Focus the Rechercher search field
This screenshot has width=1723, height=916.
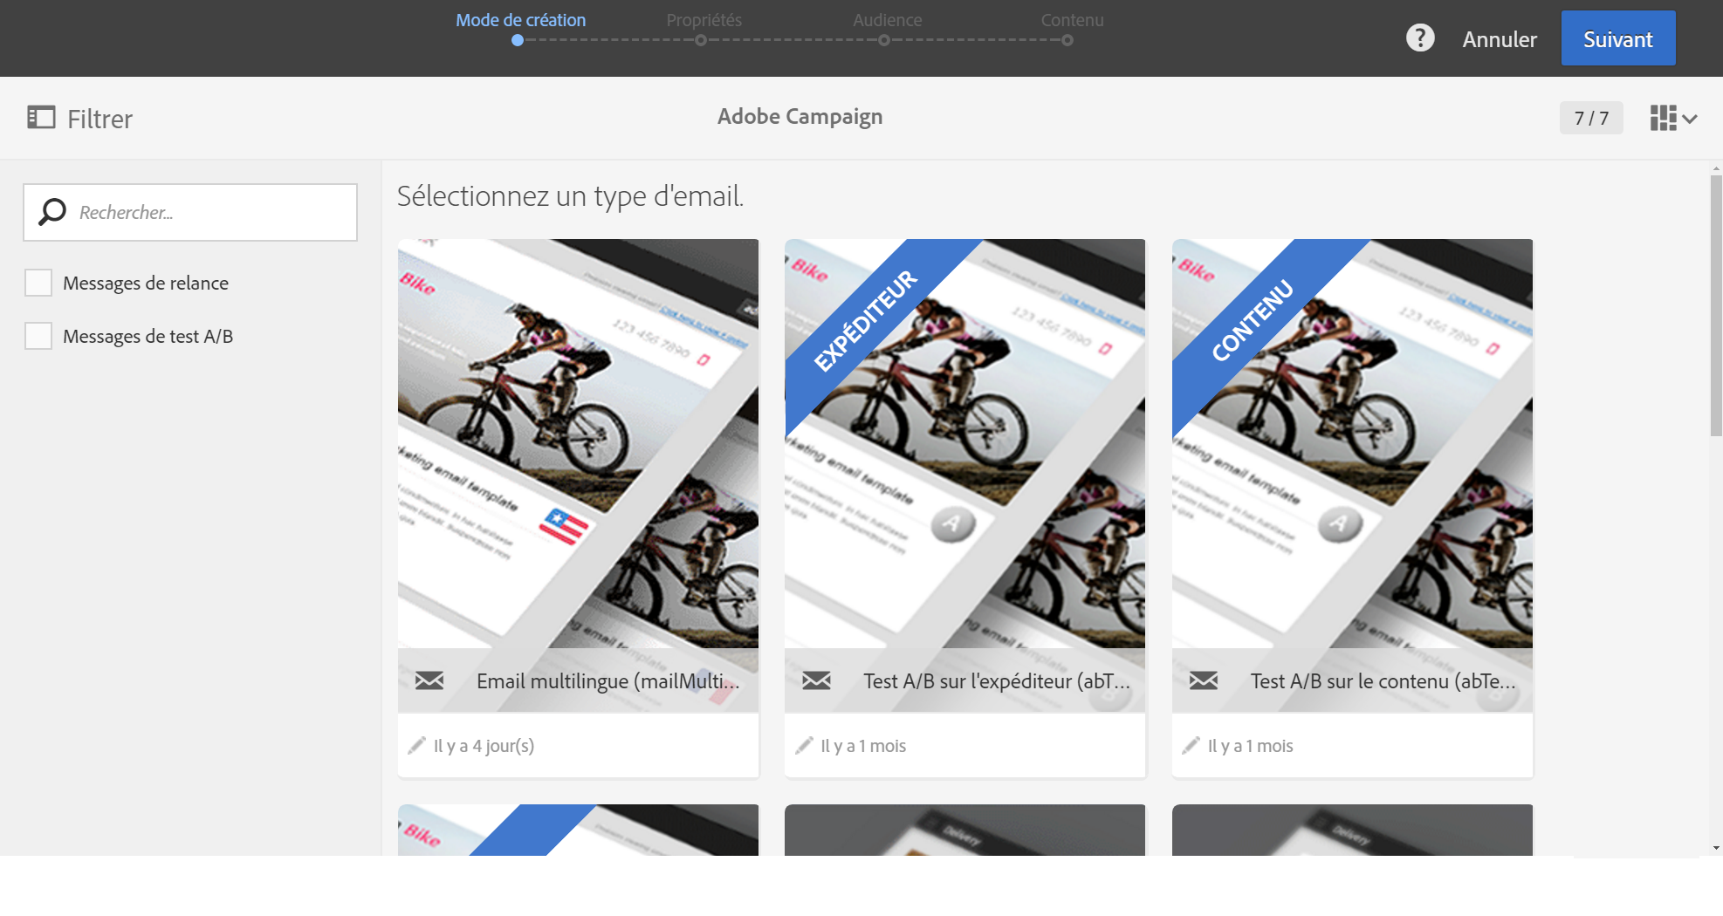[190, 212]
